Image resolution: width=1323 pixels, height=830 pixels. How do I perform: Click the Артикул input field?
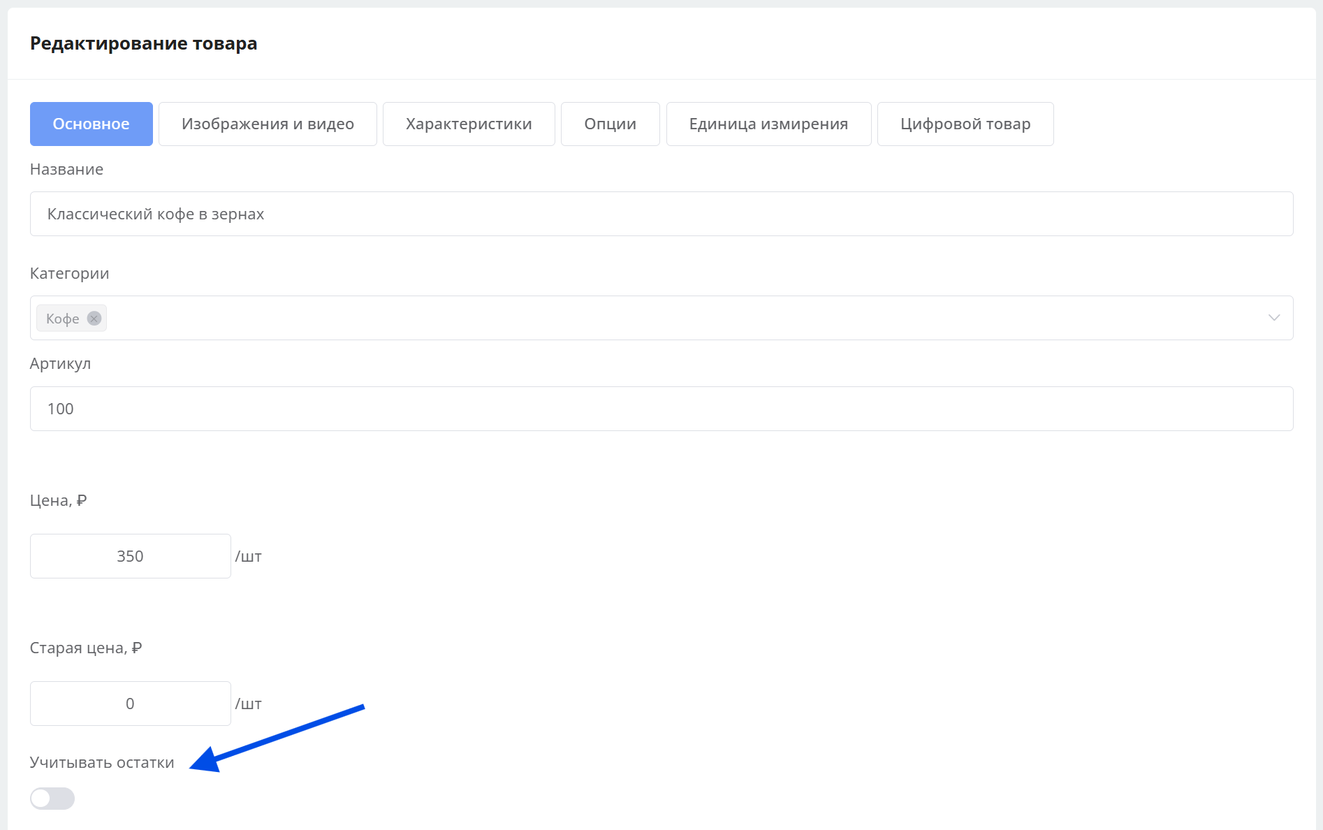click(x=661, y=409)
